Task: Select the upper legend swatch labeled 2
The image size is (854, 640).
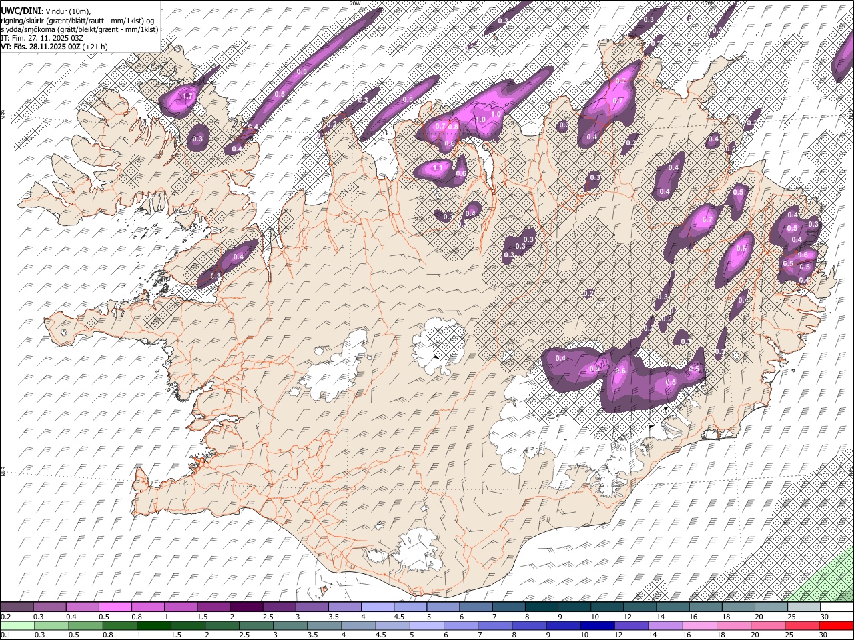Action: pos(246,607)
